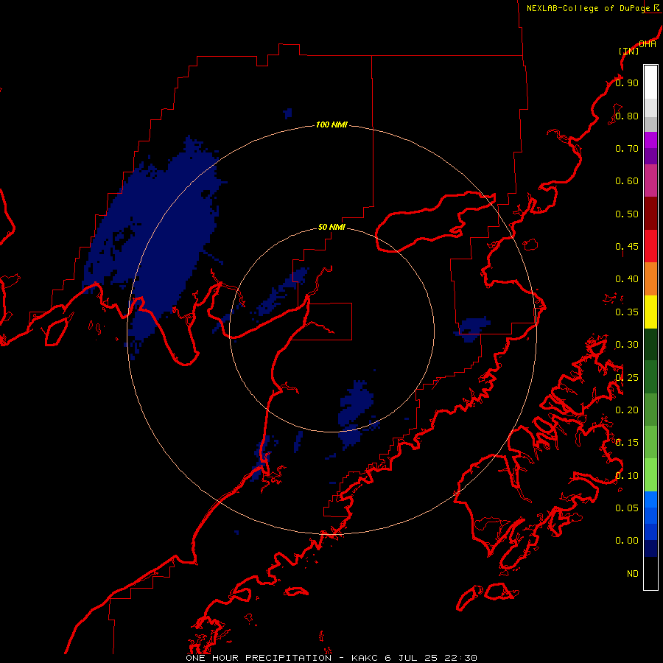This screenshot has width=663, height=663.
Task: Click the 0.60 legend value
Action: [627, 181]
